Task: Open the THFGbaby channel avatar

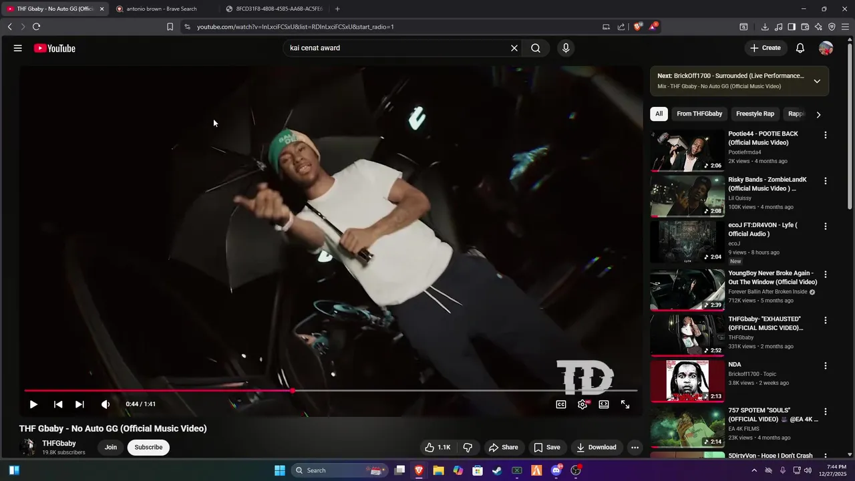Action: [27, 448]
